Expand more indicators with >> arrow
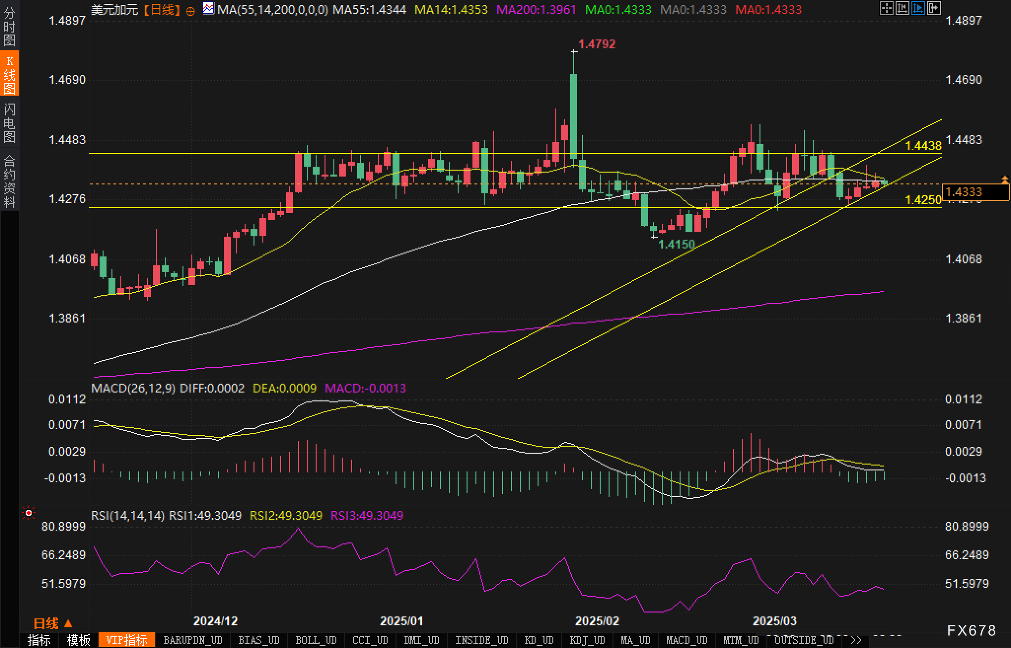This screenshot has height=648, width=1011. [856, 641]
